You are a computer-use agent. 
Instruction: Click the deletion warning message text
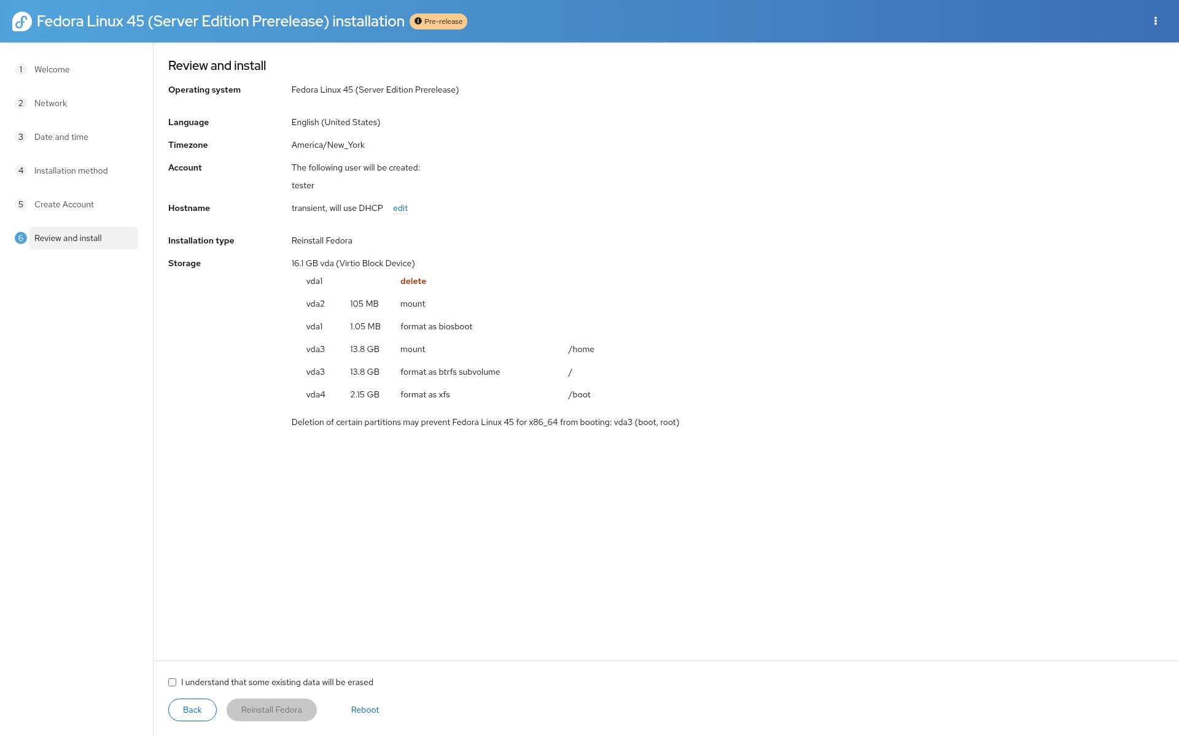pyautogui.click(x=485, y=422)
